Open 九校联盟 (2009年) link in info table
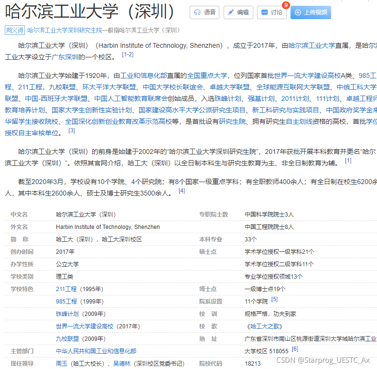Screen dimensions: 377x369 67,339
